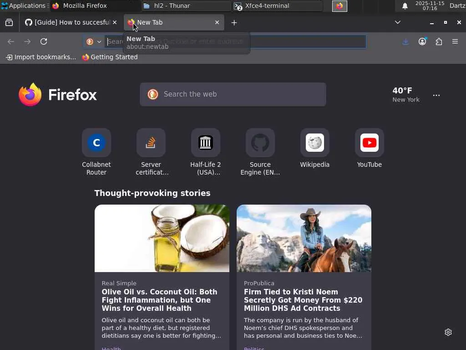The height and width of the screenshot is (350, 466).
Task: Read the Firm Tied to Kristi Noem headline
Action: (303, 300)
